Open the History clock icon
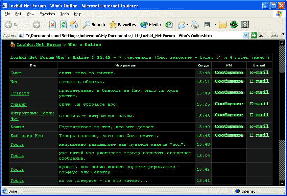Viewport: 287px width, 196px height. pos(169,25)
